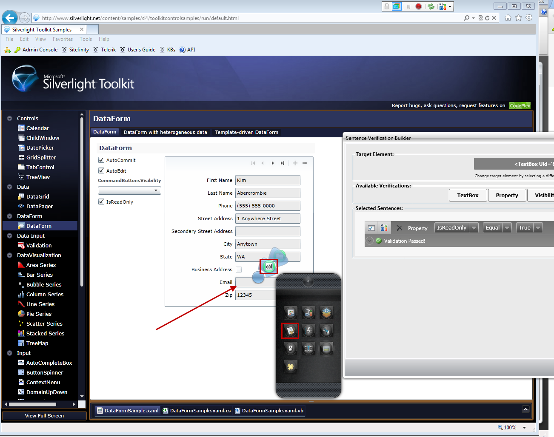Click the element tree icon in the sentence row

(x=384, y=228)
